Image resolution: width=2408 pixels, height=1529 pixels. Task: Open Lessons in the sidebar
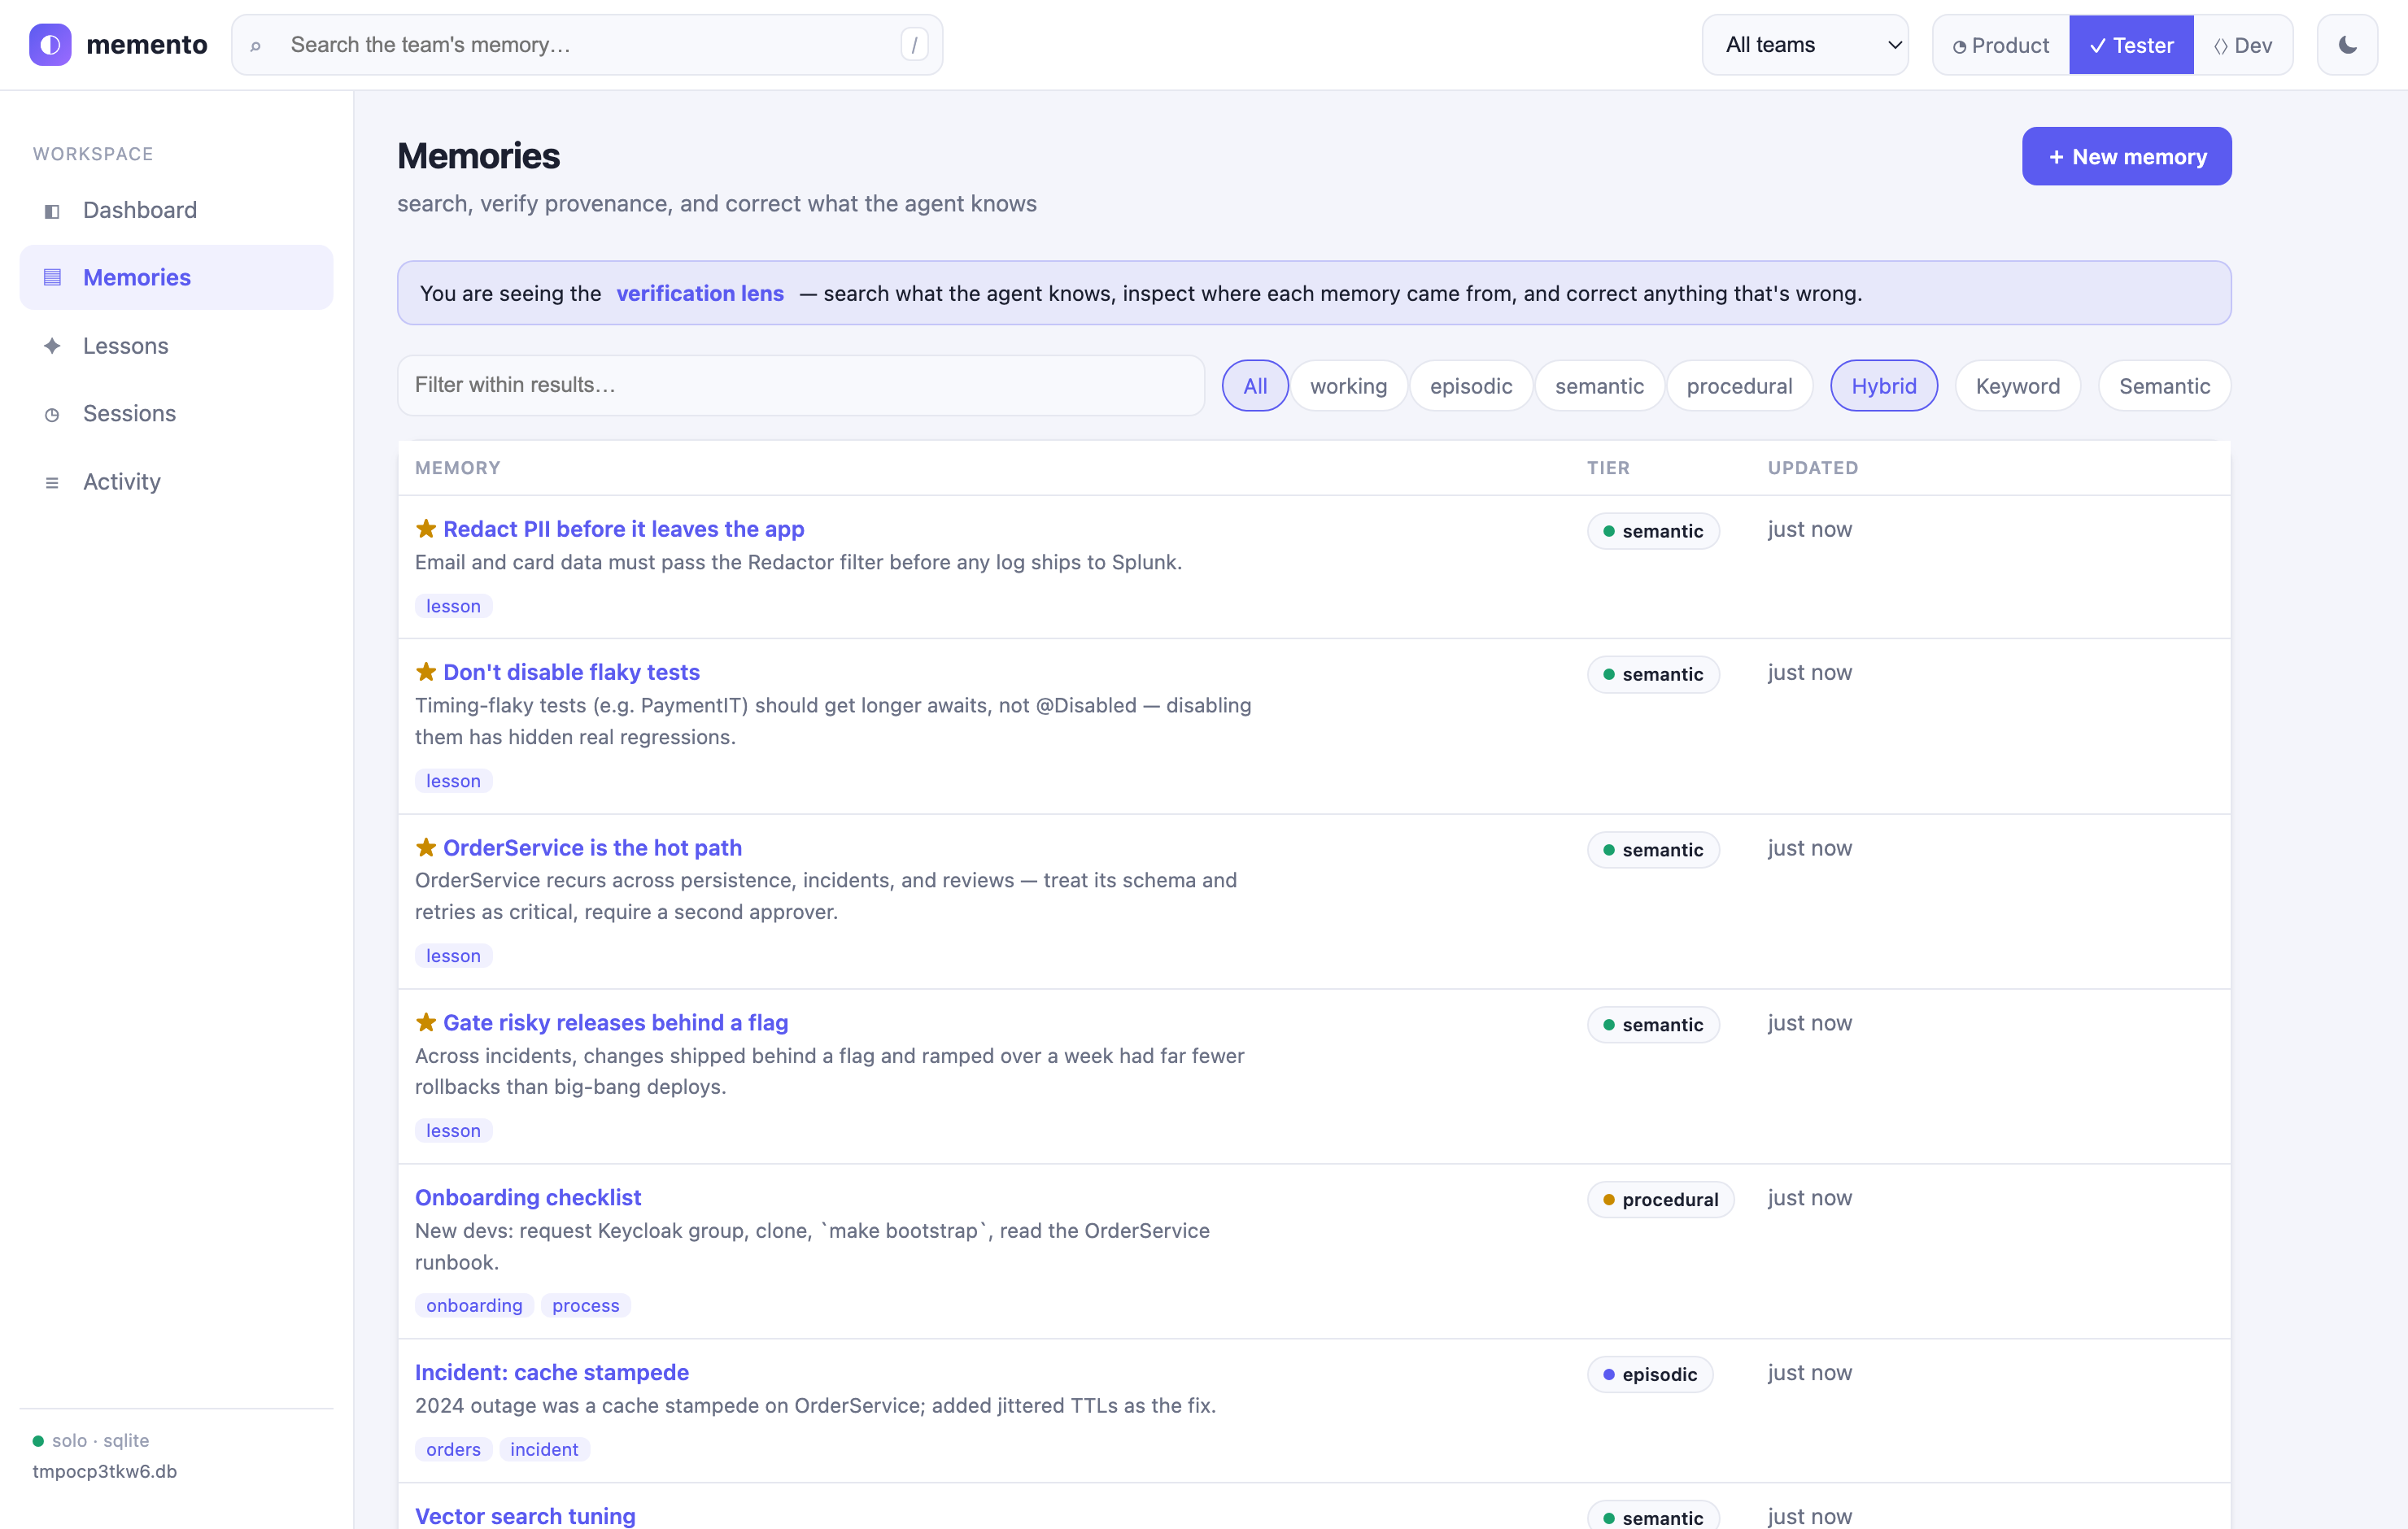pyautogui.click(x=176, y=346)
